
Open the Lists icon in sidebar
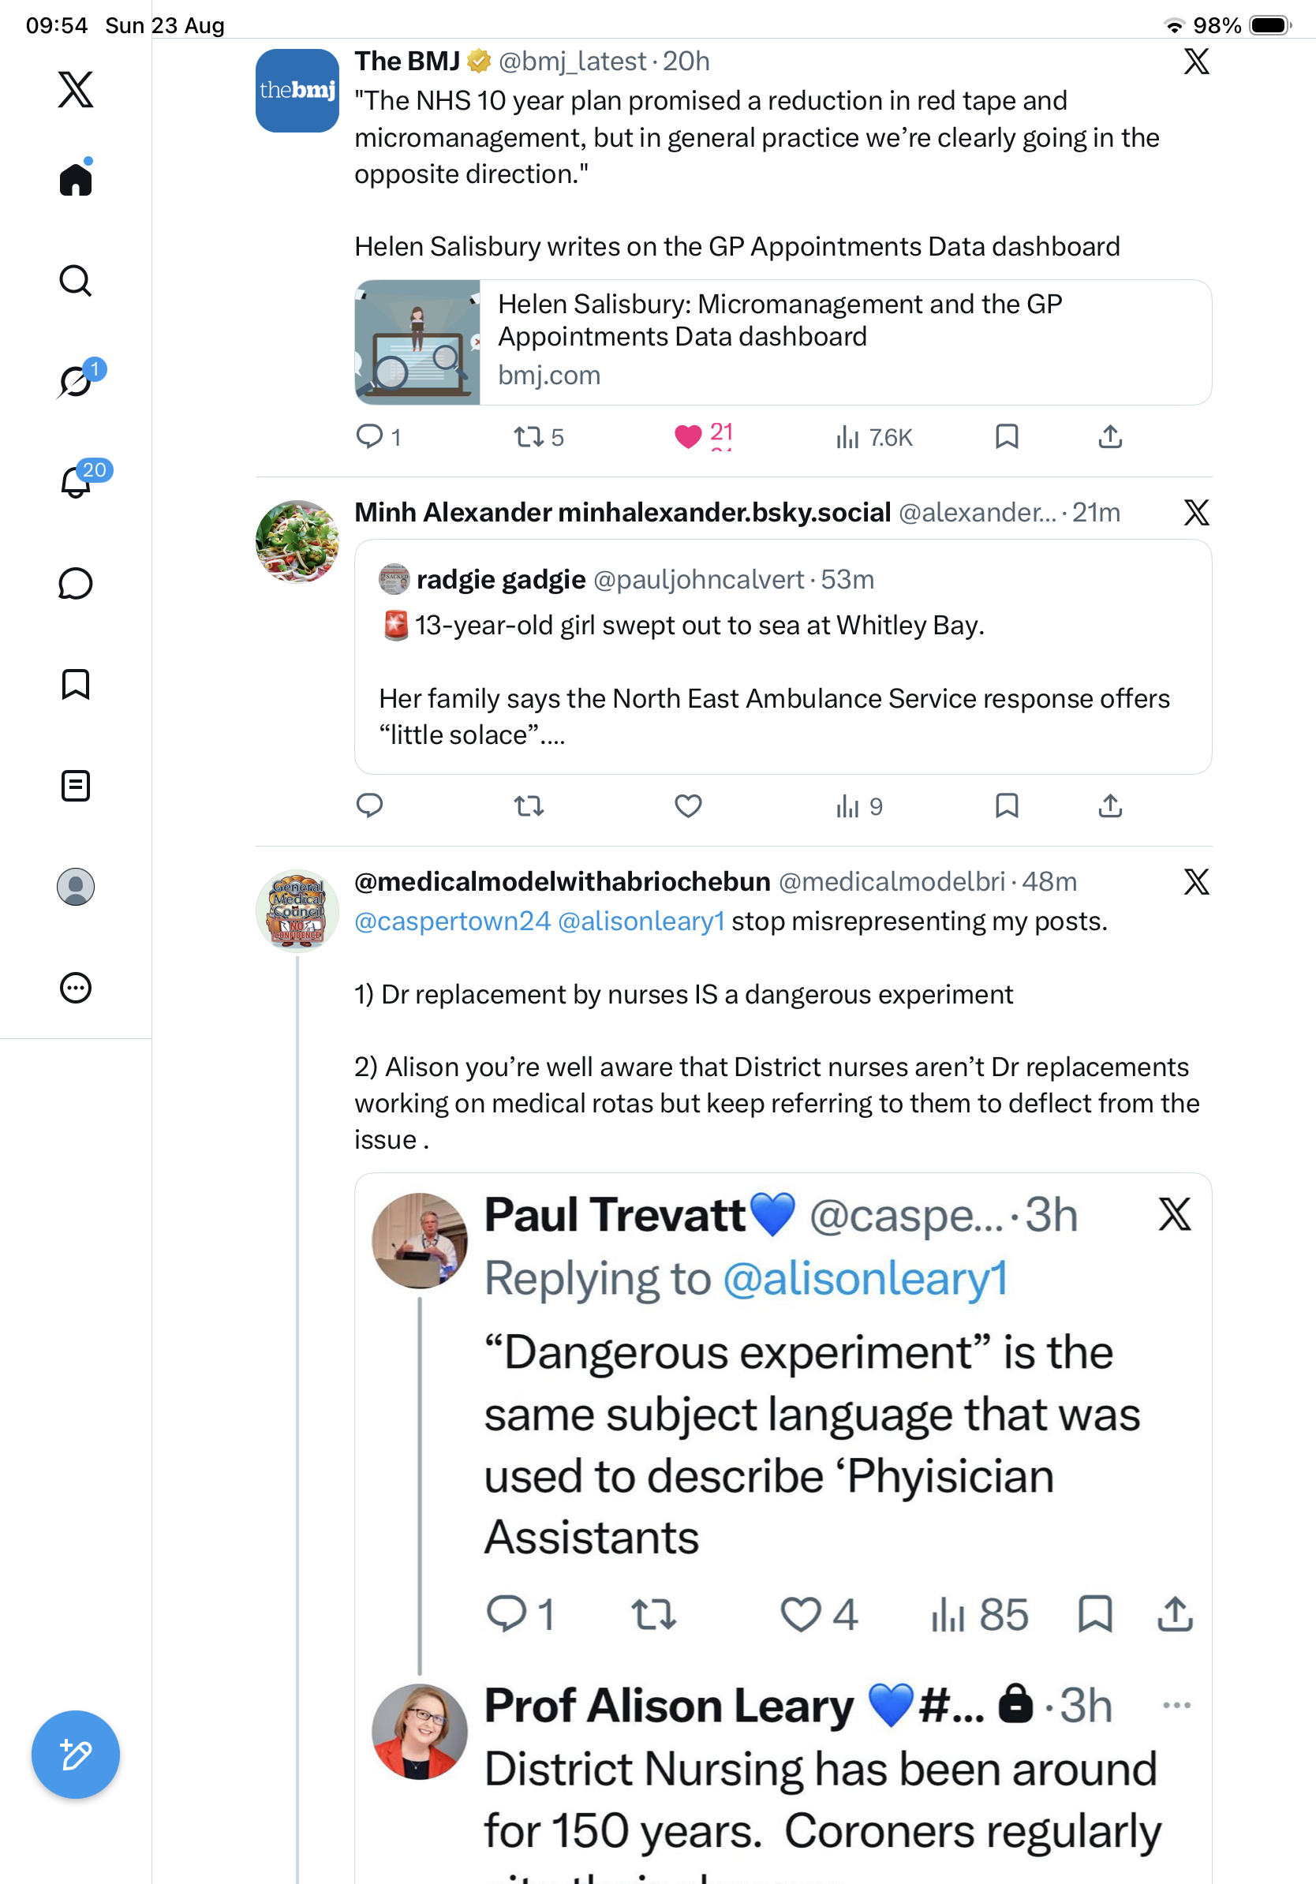[76, 785]
